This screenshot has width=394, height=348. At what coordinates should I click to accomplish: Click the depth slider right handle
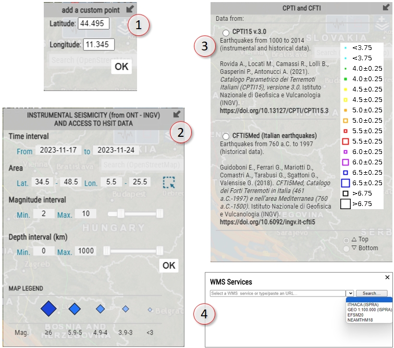coord(160,251)
